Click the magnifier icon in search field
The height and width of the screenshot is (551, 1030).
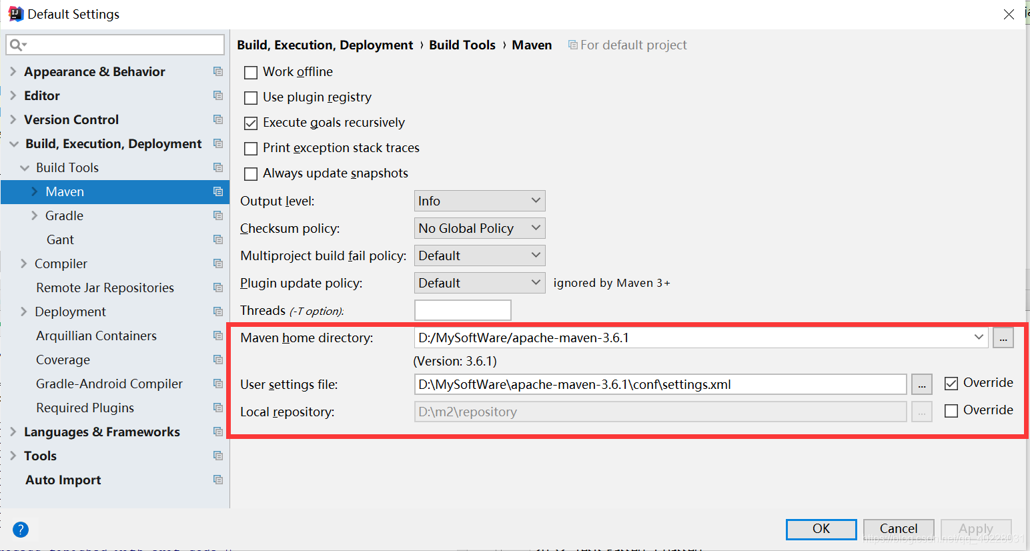click(15, 45)
